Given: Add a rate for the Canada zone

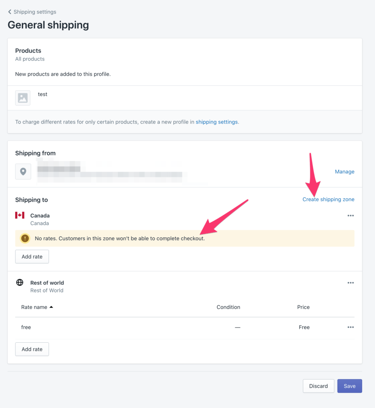Looking at the screenshot, I should pyautogui.click(x=32, y=256).
